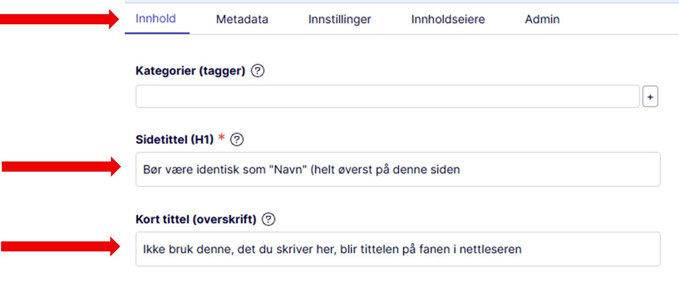Viewport: 679px width, 281px height.
Task: Open the Admin tab
Action: (x=542, y=19)
